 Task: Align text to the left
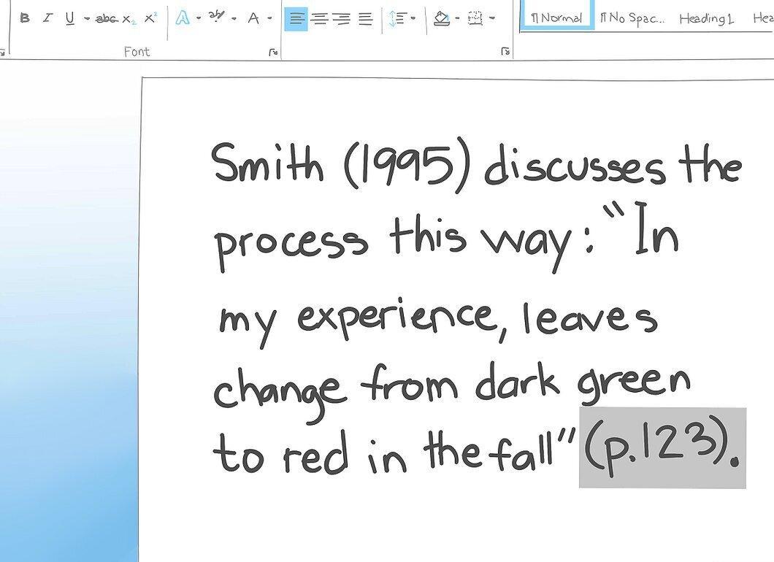click(x=296, y=19)
